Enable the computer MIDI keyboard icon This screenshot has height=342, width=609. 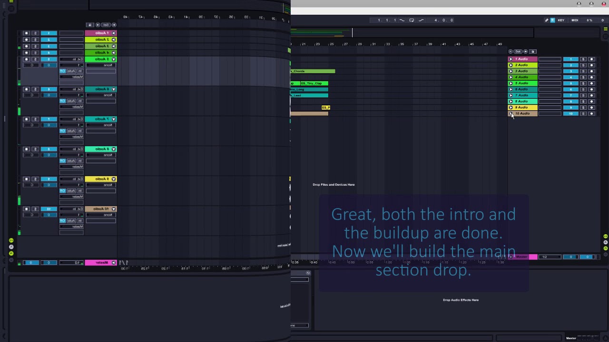pos(552,20)
